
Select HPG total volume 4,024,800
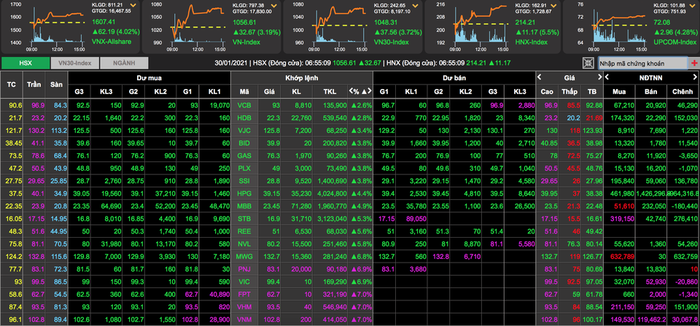(331, 193)
